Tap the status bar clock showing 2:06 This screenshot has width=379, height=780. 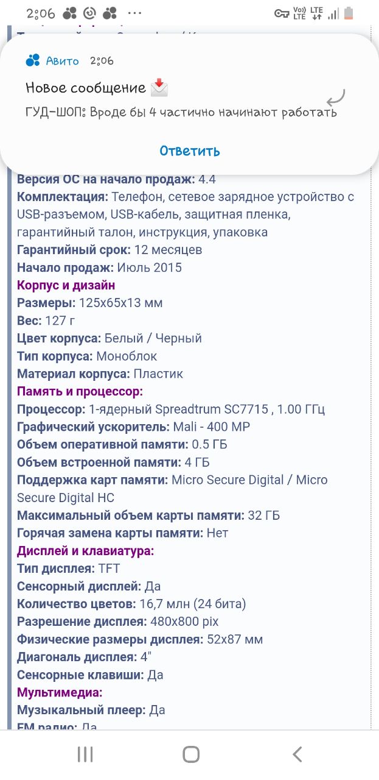pos(40,13)
